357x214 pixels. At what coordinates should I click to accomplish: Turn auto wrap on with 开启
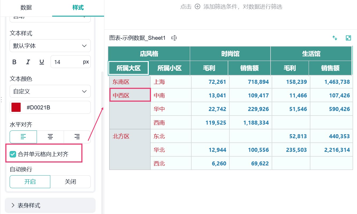coord(30,182)
